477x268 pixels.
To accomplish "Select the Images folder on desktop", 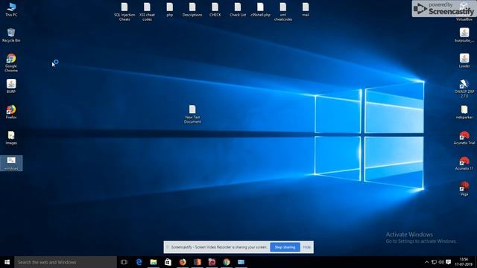I will [x=11, y=138].
